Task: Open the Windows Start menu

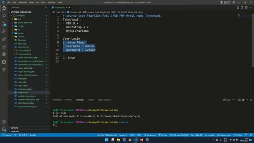Action: [107, 140]
